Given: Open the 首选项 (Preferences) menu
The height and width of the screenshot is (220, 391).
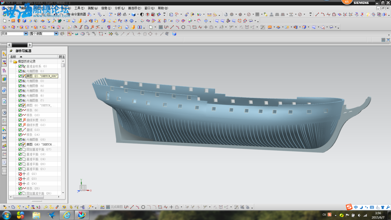Looking at the screenshot, I should click(134, 8).
